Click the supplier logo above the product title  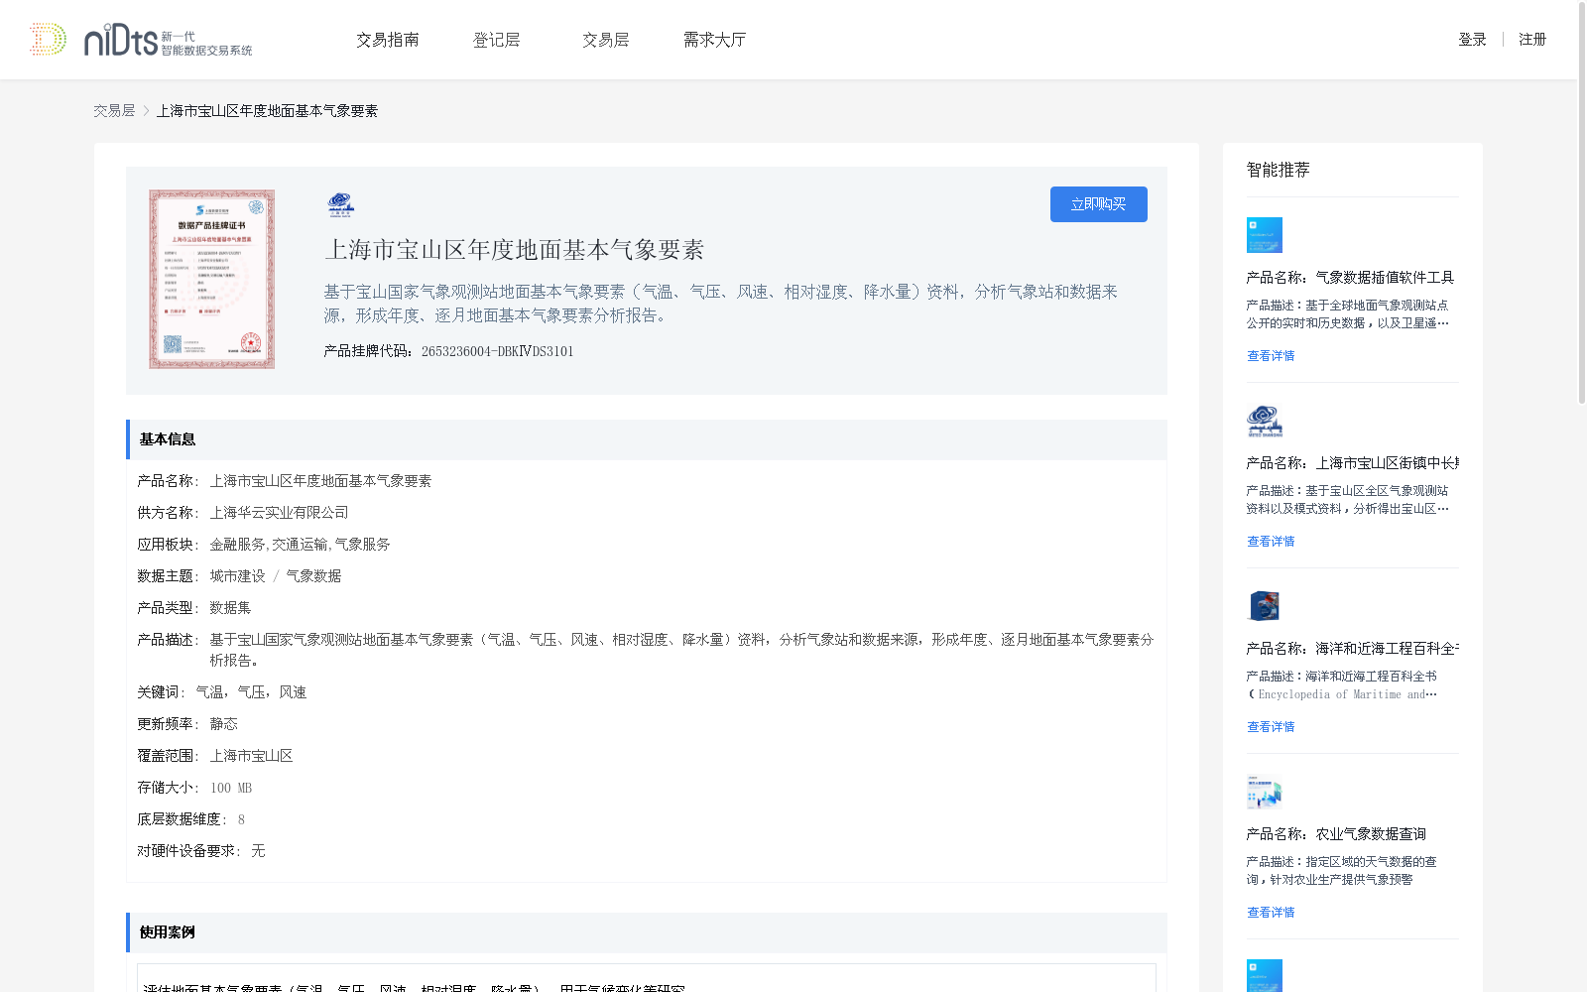click(340, 205)
